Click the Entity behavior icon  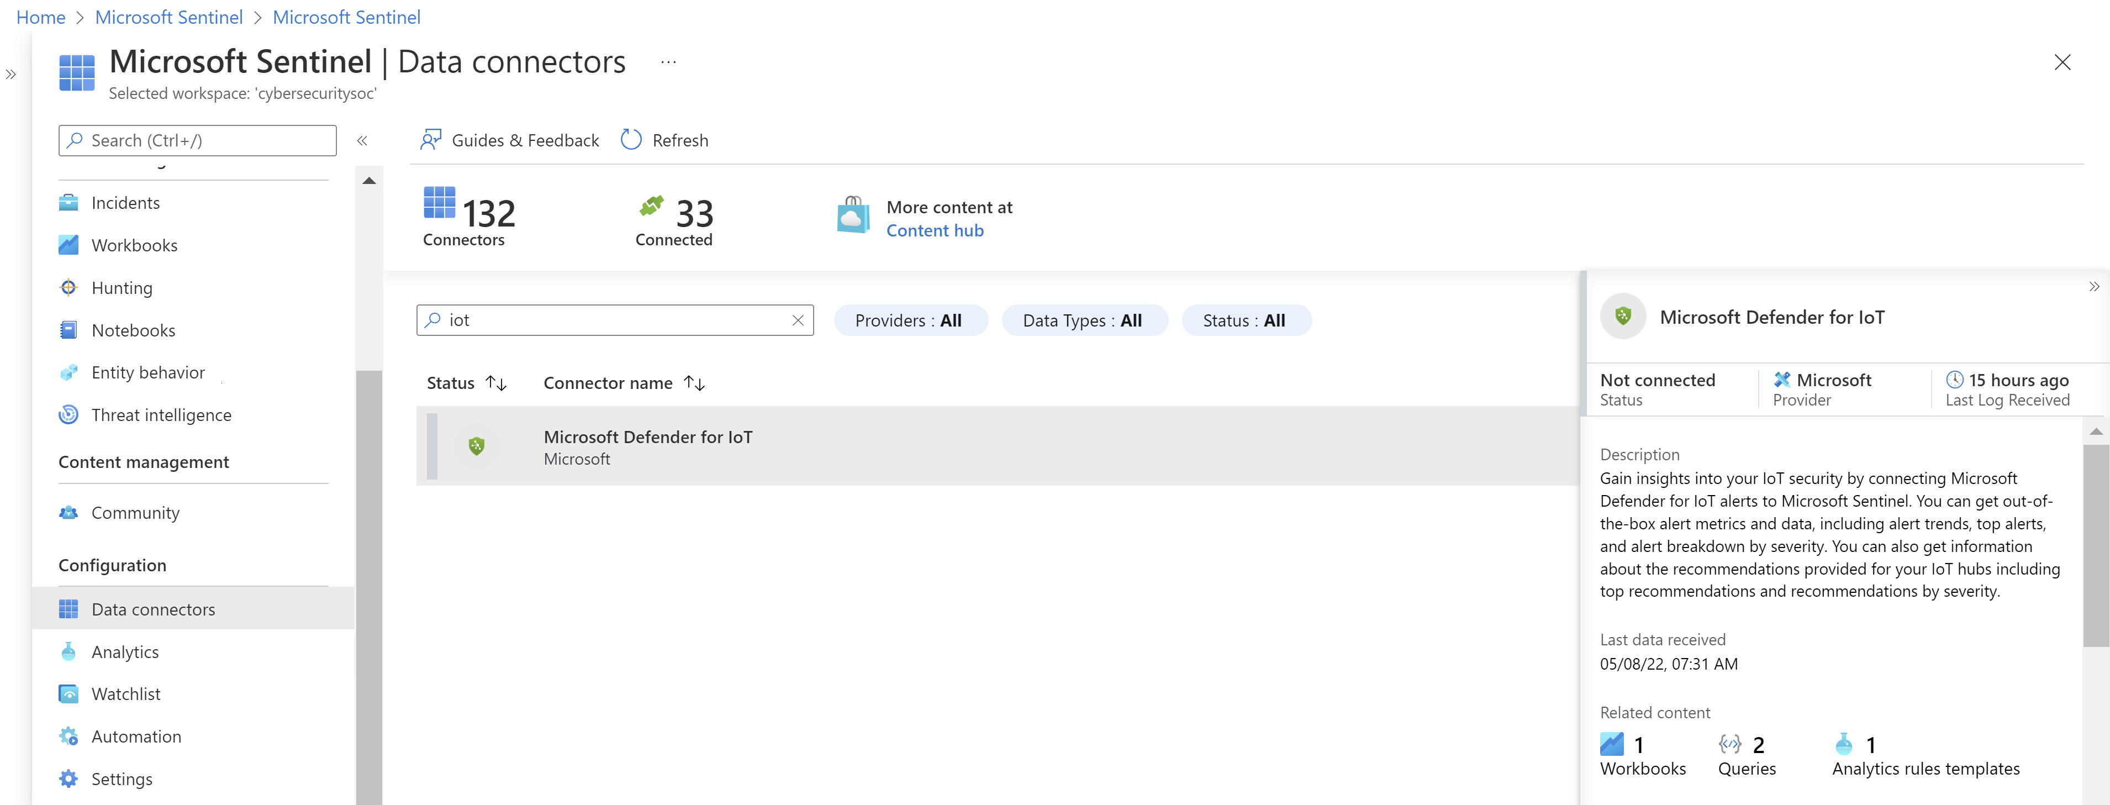tap(69, 372)
